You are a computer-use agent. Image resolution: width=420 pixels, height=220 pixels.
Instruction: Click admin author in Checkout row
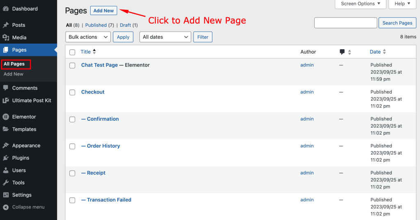point(307,92)
